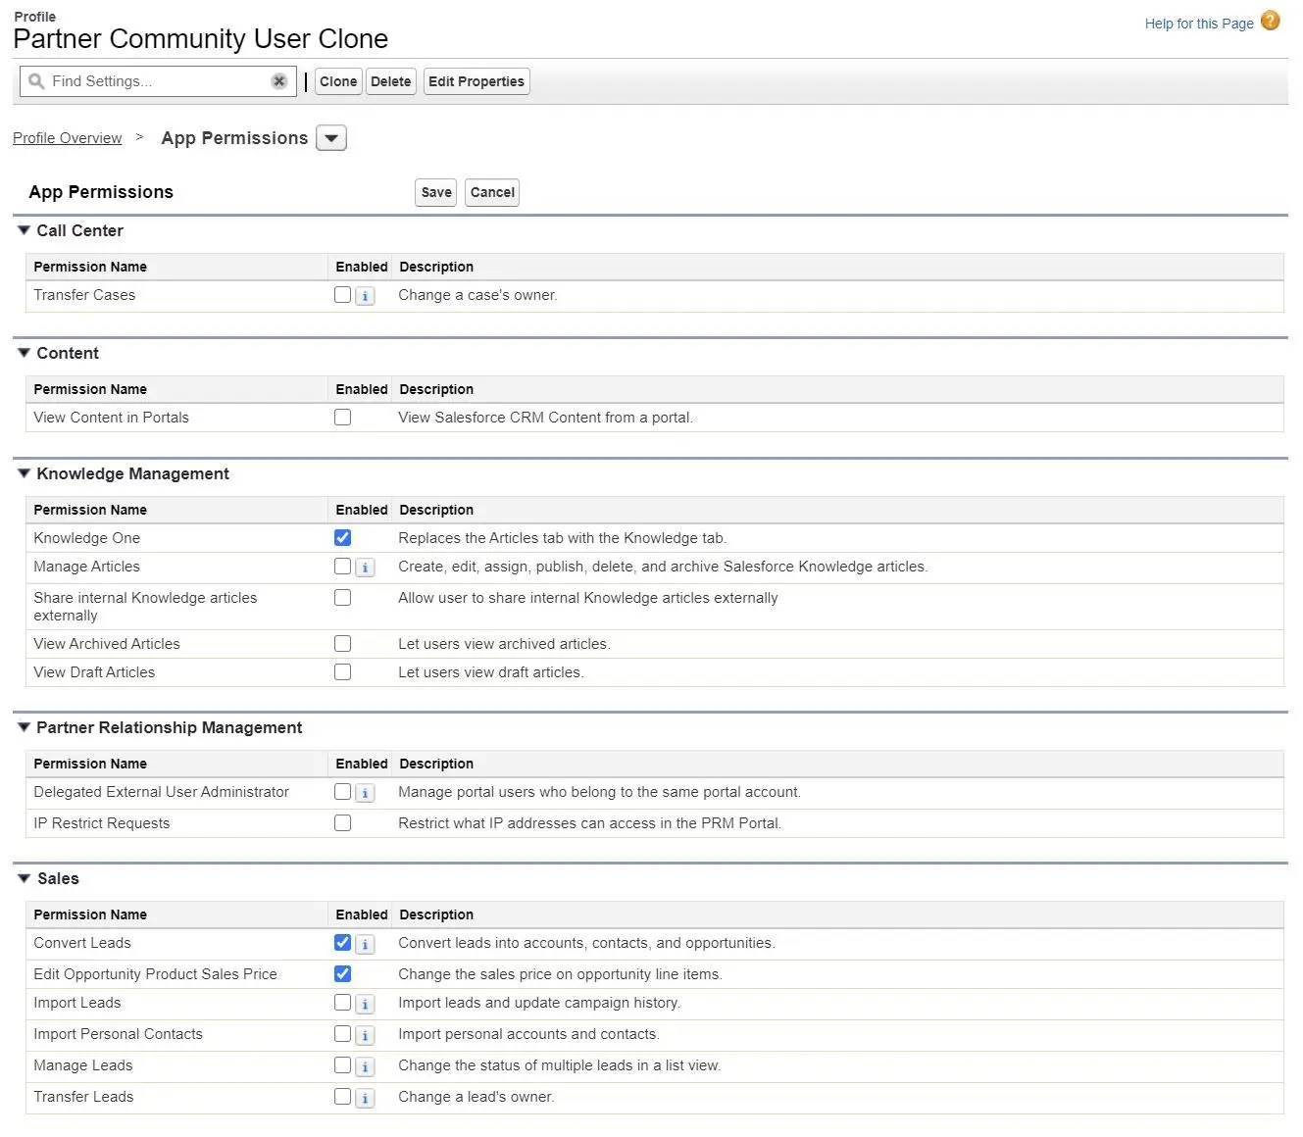Click the Help question mark icon
The width and height of the screenshot is (1303, 1137).
(1271, 21)
